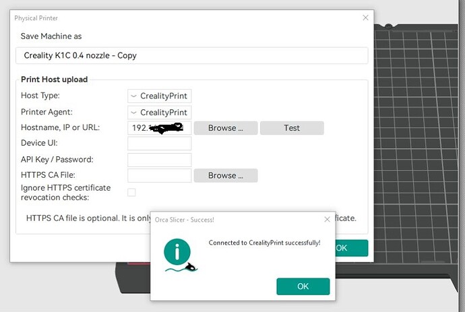
Task: Click the Hostname, IP or URL field
Action: pyautogui.click(x=160, y=128)
